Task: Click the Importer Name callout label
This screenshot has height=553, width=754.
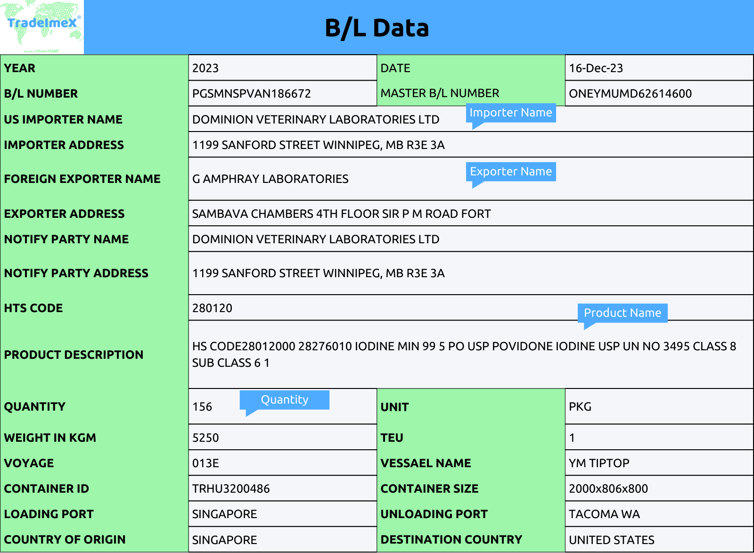Action: (x=511, y=113)
